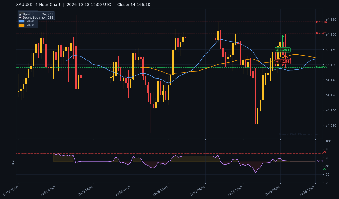Select the MA20 legend label
Image resolution: width=339 pixels, height=199 pixels.
click(x=30, y=21)
